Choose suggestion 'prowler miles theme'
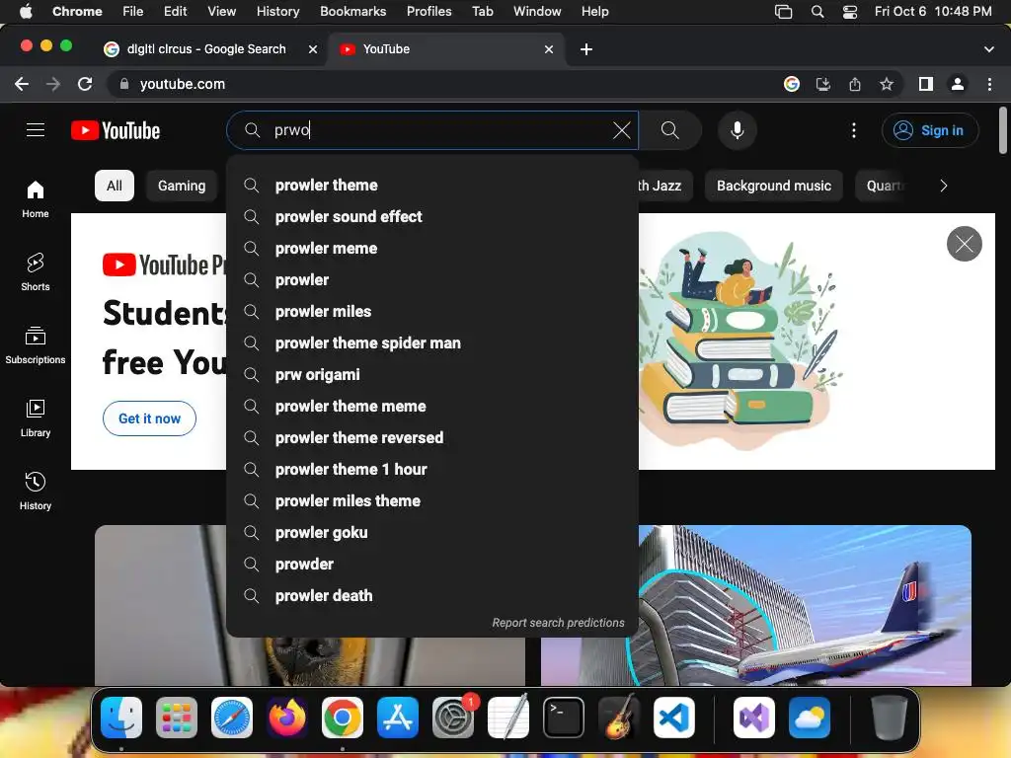The width and height of the screenshot is (1011, 758). tap(432, 500)
